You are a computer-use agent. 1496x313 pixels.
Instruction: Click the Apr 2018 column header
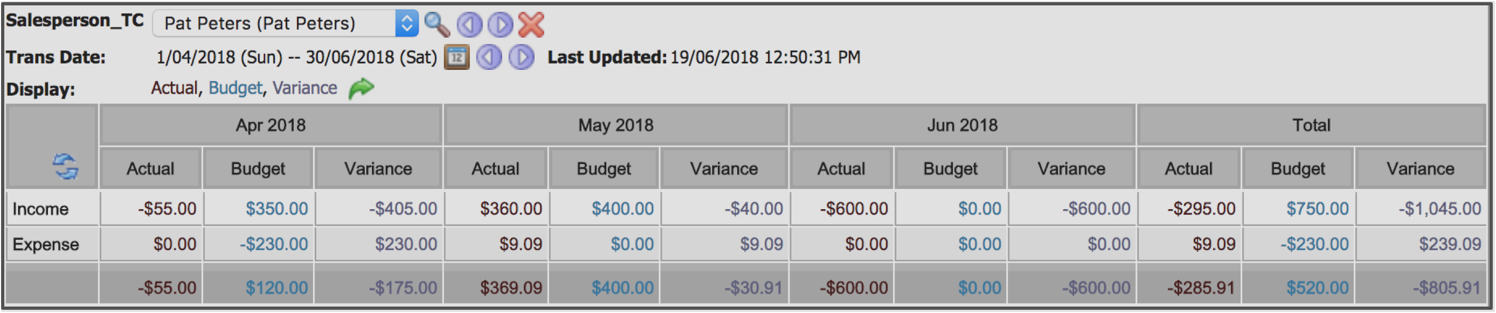(x=271, y=125)
